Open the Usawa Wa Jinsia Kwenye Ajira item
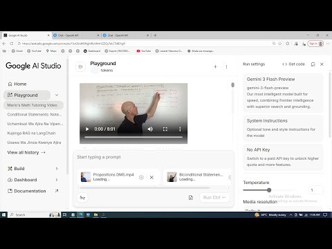Viewport: 332px width, 249px height. pos(34,142)
